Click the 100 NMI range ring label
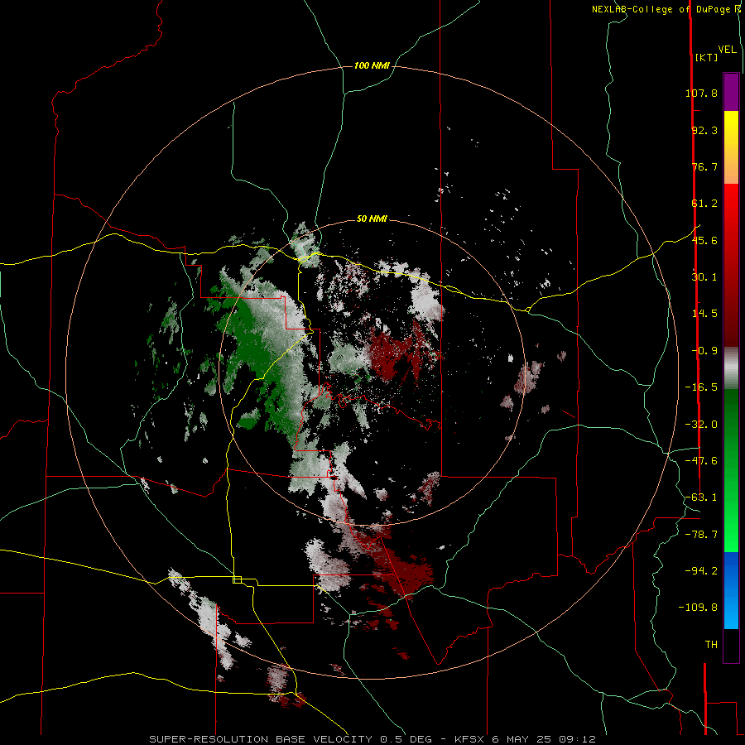This screenshot has height=745, width=745. pos(372,65)
